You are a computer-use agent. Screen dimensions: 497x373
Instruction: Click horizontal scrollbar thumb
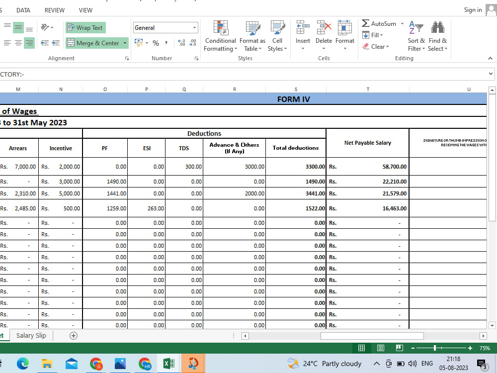[x=372, y=336]
